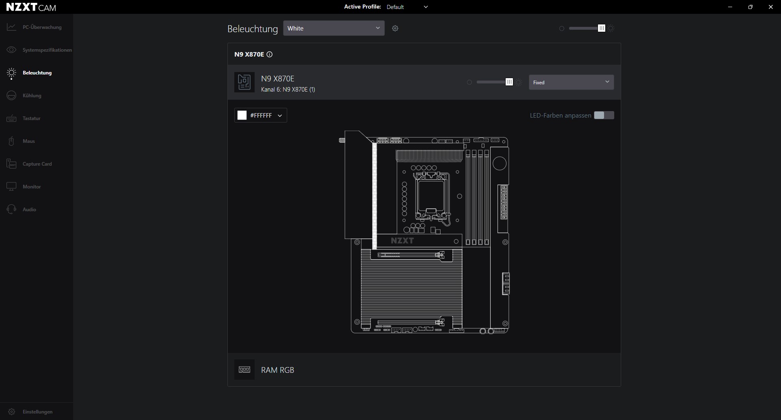
Task: Open the #FFFFFF color picker dropdown
Action: pyautogui.click(x=261, y=116)
